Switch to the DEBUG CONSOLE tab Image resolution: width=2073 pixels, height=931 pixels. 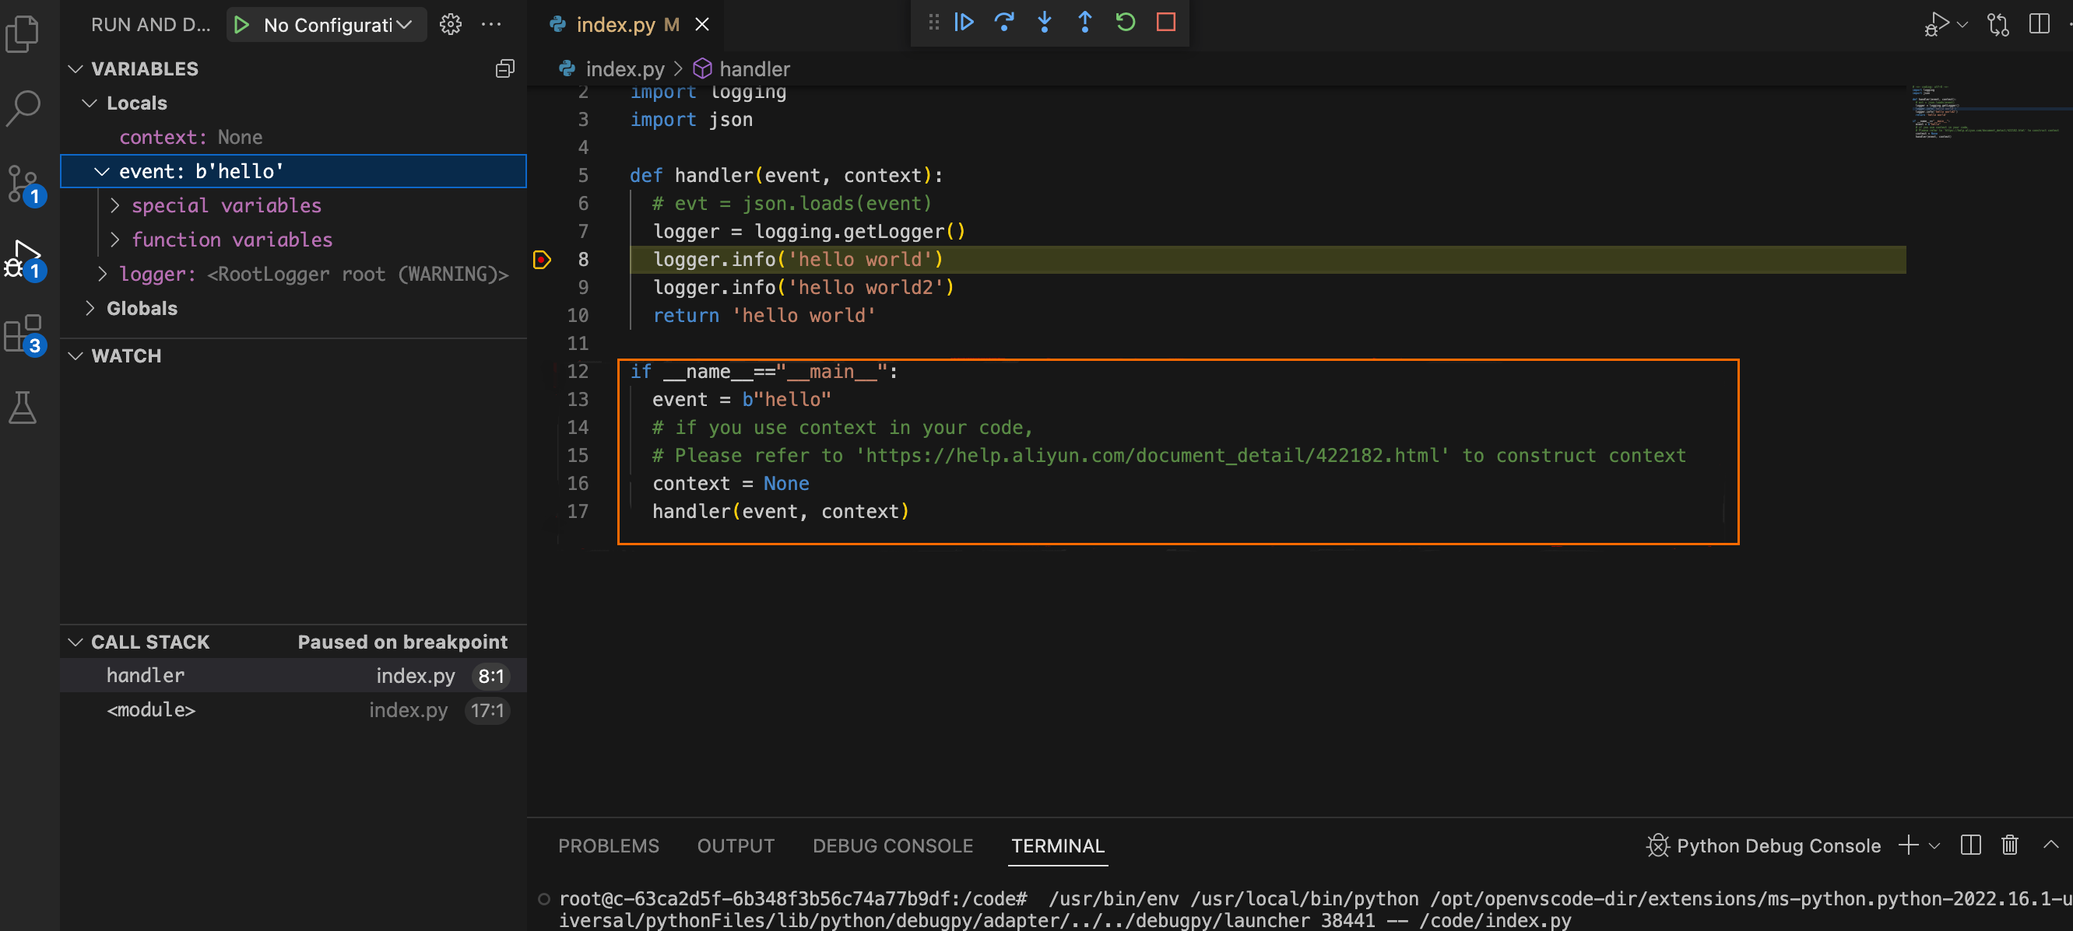pyautogui.click(x=892, y=845)
